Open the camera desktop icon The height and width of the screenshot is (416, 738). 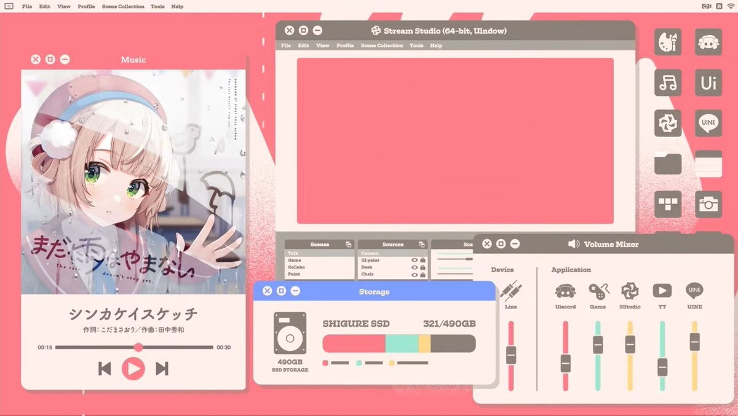pos(708,205)
